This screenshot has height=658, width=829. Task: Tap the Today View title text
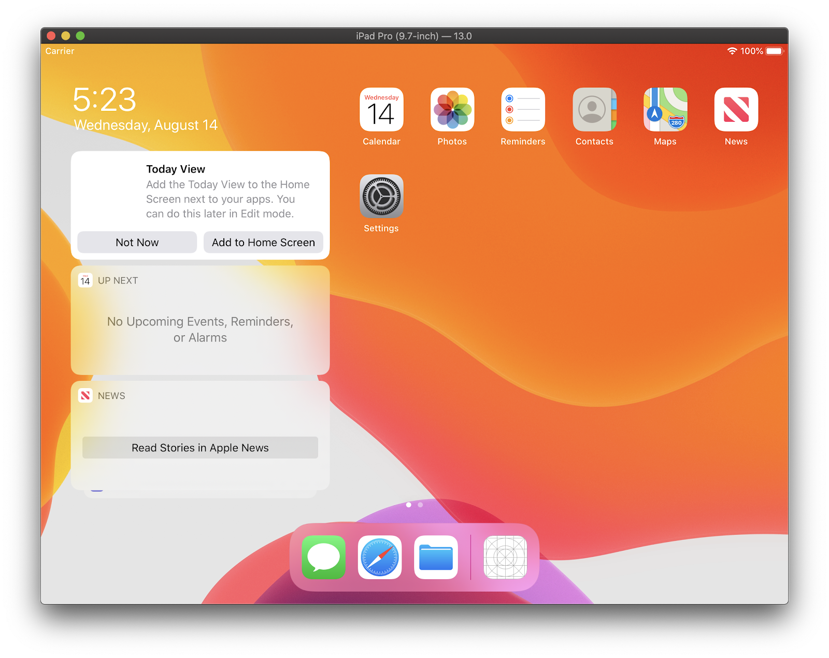(176, 169)
